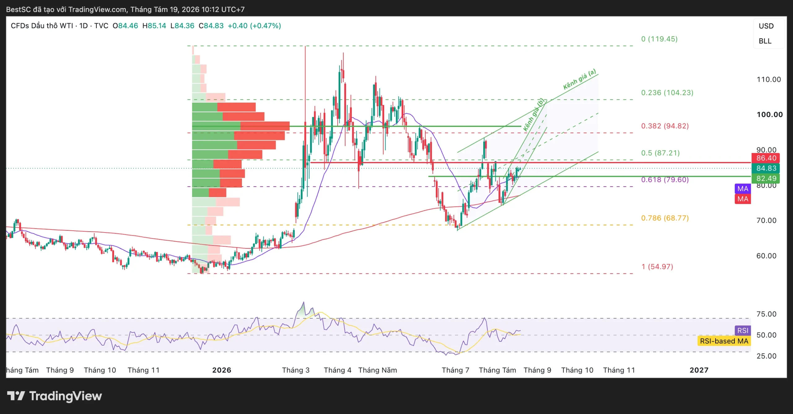Click the TradingView logo icon

(x=16, y=396)
